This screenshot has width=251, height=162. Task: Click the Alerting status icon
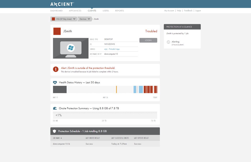pos(168,42)
